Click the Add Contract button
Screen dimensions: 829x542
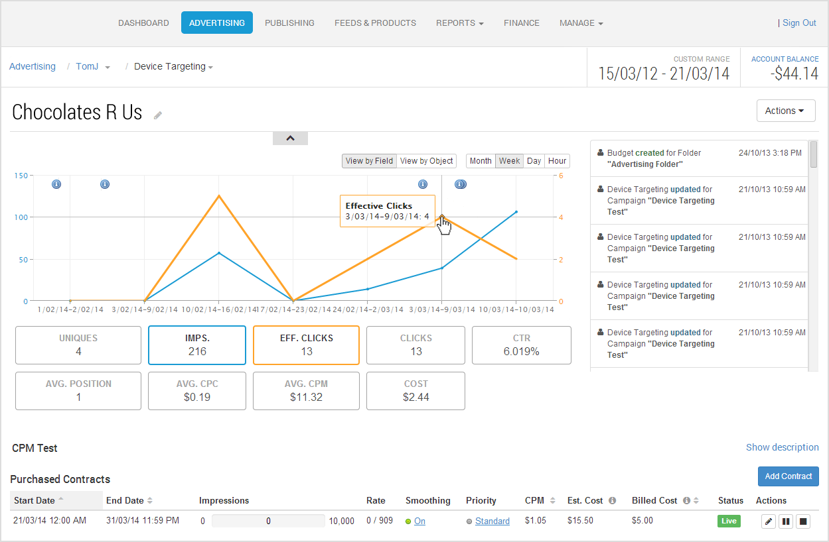coord(789,476)
